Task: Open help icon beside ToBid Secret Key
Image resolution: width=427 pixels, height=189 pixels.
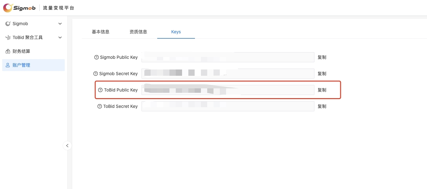Action: (x=100, y=106)
